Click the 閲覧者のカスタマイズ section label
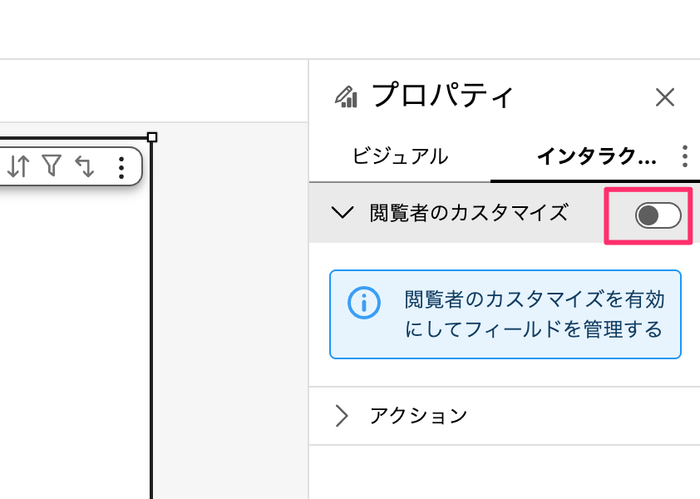This screenshot has width=700, height=499. click(x=468, y=213)
